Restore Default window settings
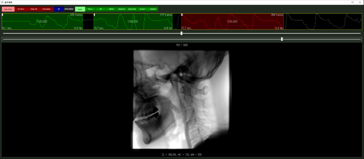Viewport: 364px width, 159px height. (x=152, y=9)
